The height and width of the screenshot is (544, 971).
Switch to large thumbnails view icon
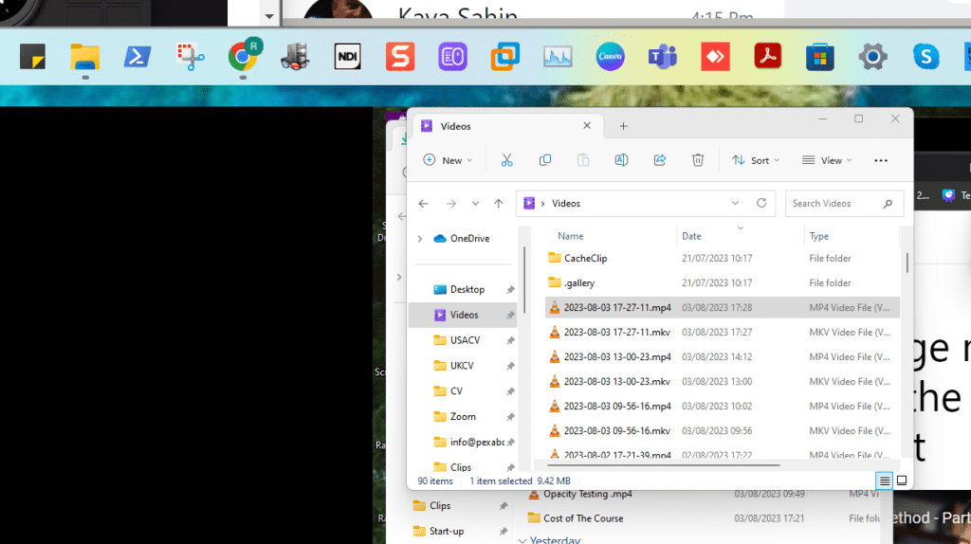(x=902, y=481)
